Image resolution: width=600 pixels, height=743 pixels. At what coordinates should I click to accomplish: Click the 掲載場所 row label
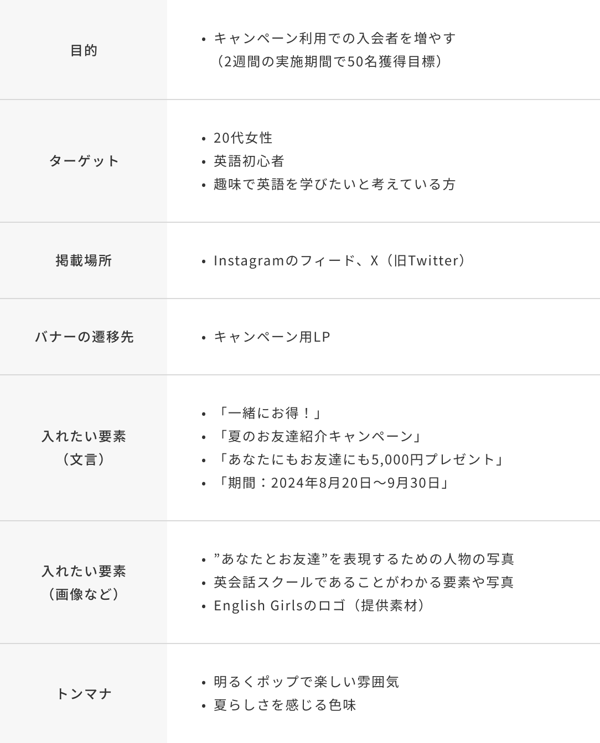point(84,260)
